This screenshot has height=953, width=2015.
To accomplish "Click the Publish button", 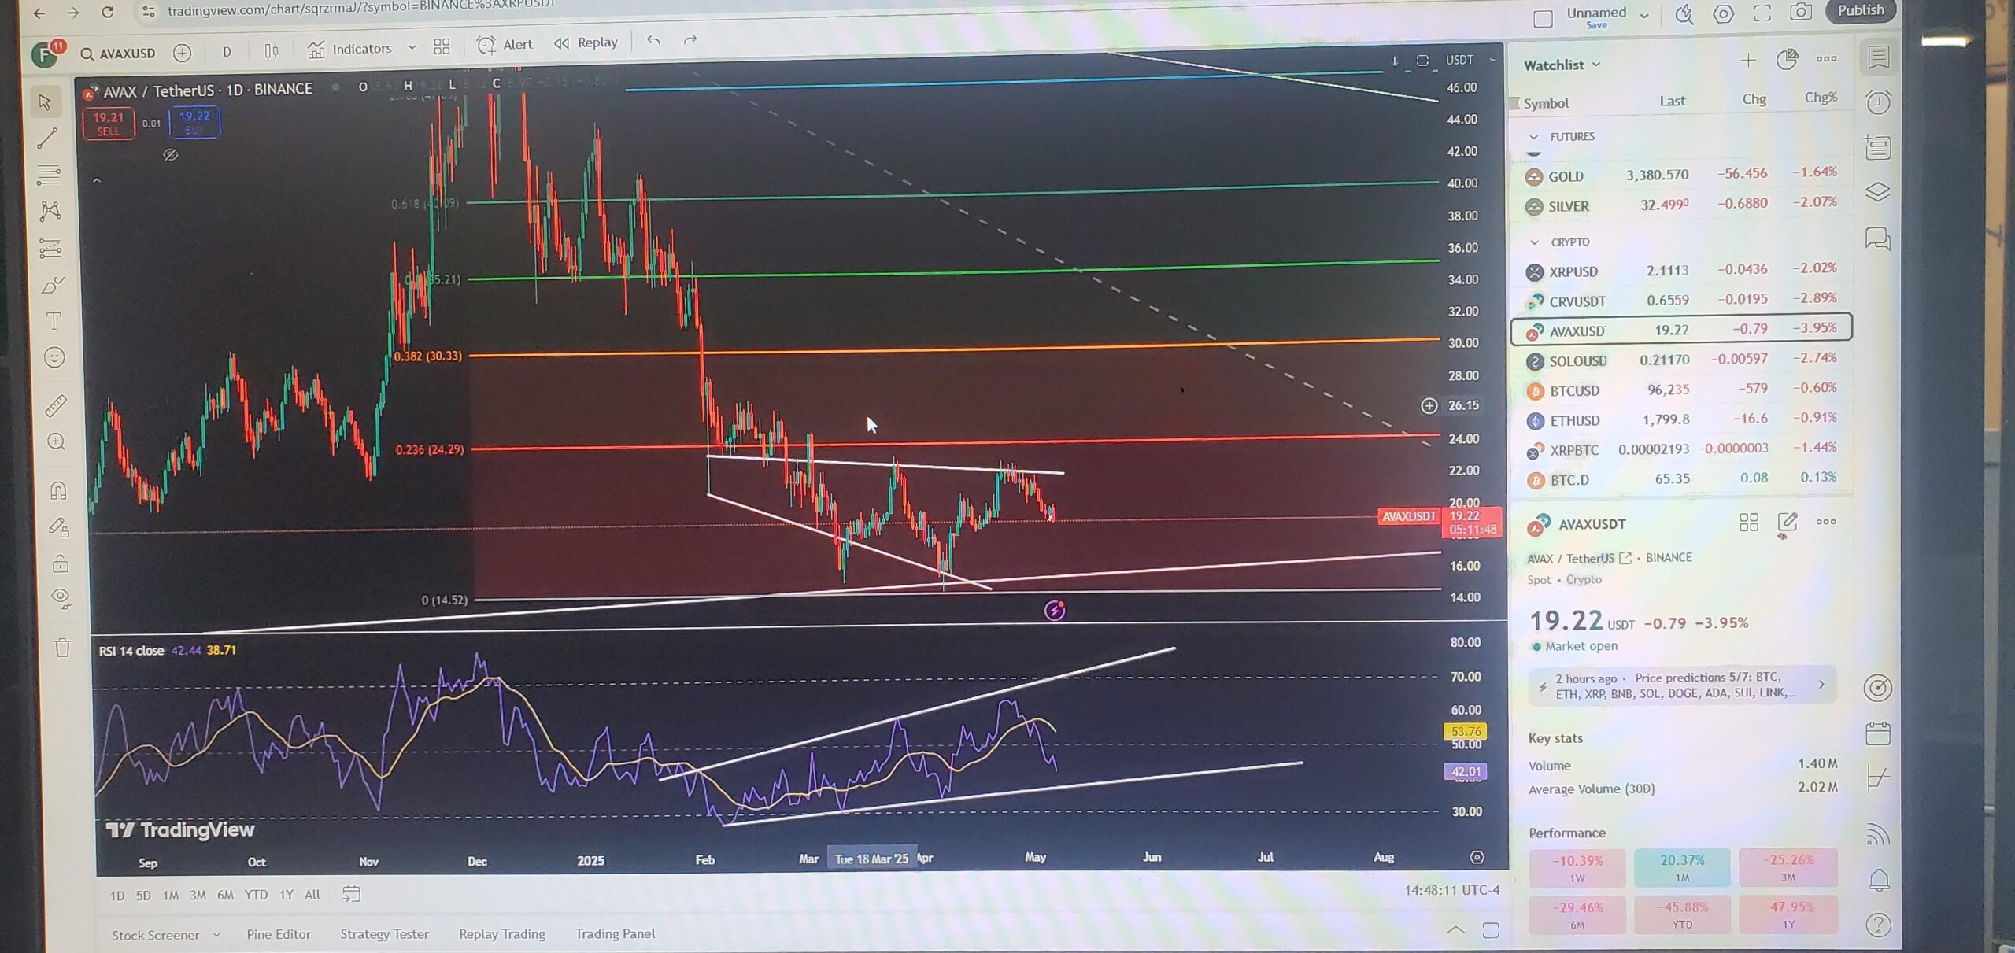I will 1861,10.
